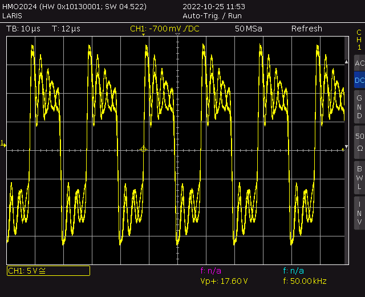The width and height of the screenshot is (365, 297).
Task: Click the date 2022-10-25 11:53
Action: click(214, 6)
